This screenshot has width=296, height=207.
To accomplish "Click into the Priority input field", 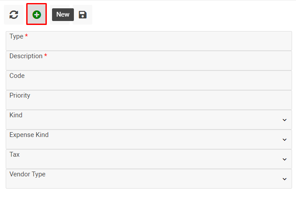I will (149, 103).
